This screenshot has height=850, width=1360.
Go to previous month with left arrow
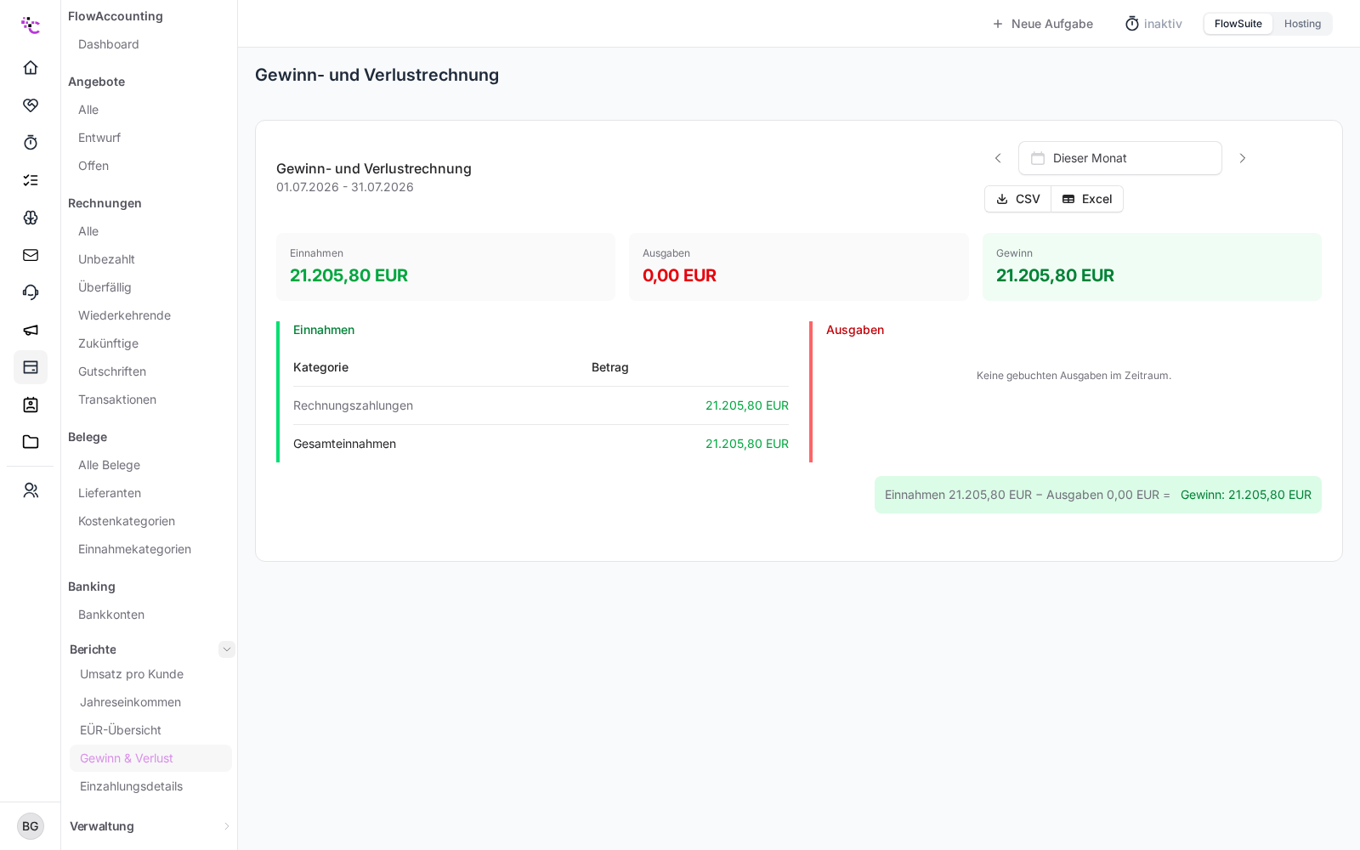[x=998, y=158]
